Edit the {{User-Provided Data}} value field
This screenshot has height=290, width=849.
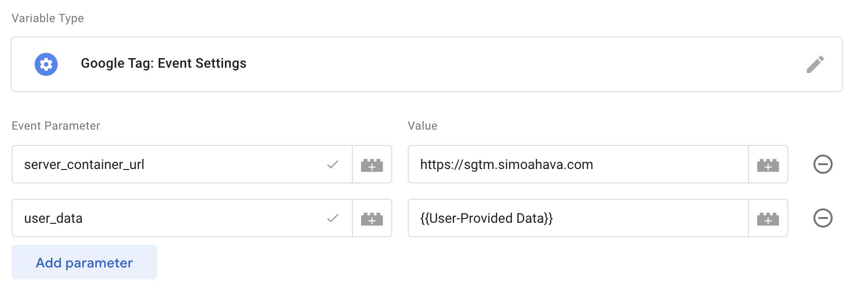coord(578,218)
